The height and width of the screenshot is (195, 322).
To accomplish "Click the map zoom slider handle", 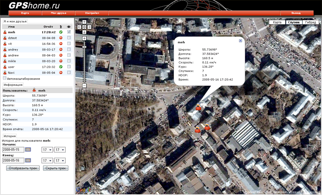I will click(84, 47).
